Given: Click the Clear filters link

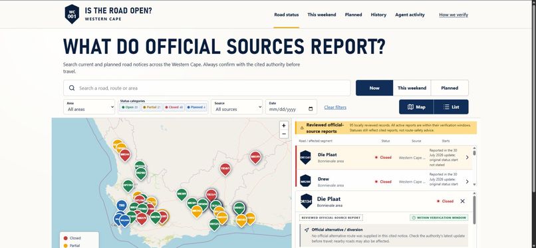Looking at the screenshot, I should (335, 107).
